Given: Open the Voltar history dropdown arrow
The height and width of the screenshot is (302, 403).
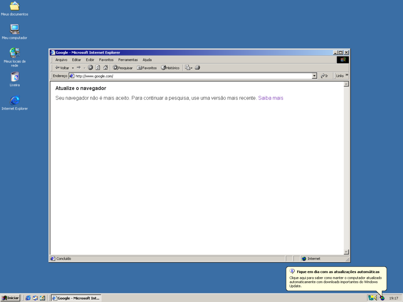Looking at the screenshot, I should [73, 68].
